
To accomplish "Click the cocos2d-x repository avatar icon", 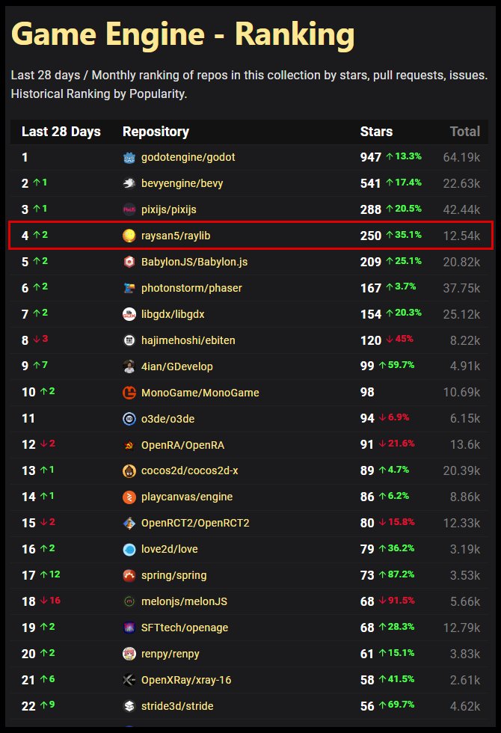I will click(x=129, y=470).
